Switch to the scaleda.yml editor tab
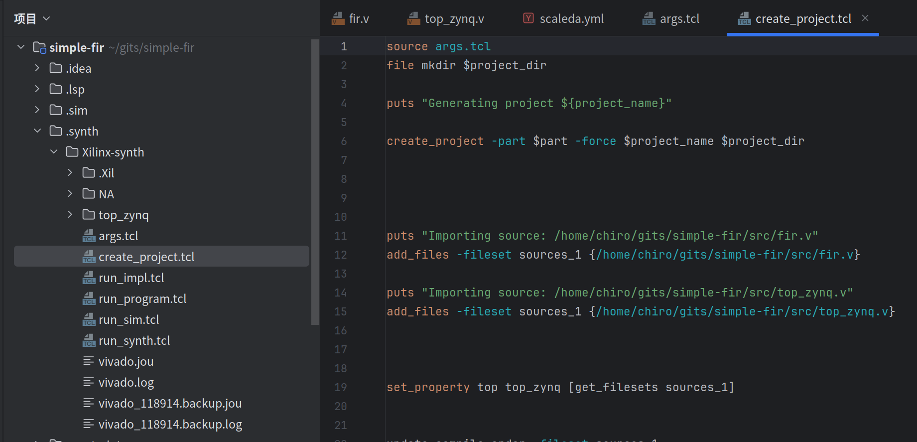 pos(563,19)
